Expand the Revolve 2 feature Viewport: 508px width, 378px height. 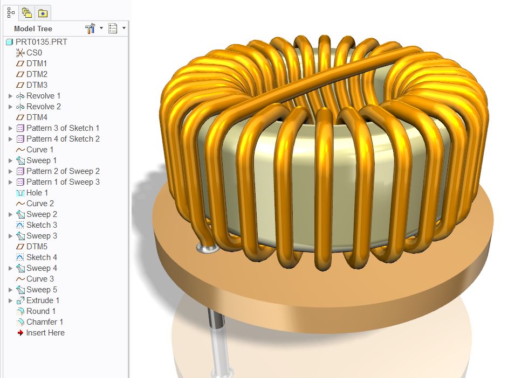(10, 107)
